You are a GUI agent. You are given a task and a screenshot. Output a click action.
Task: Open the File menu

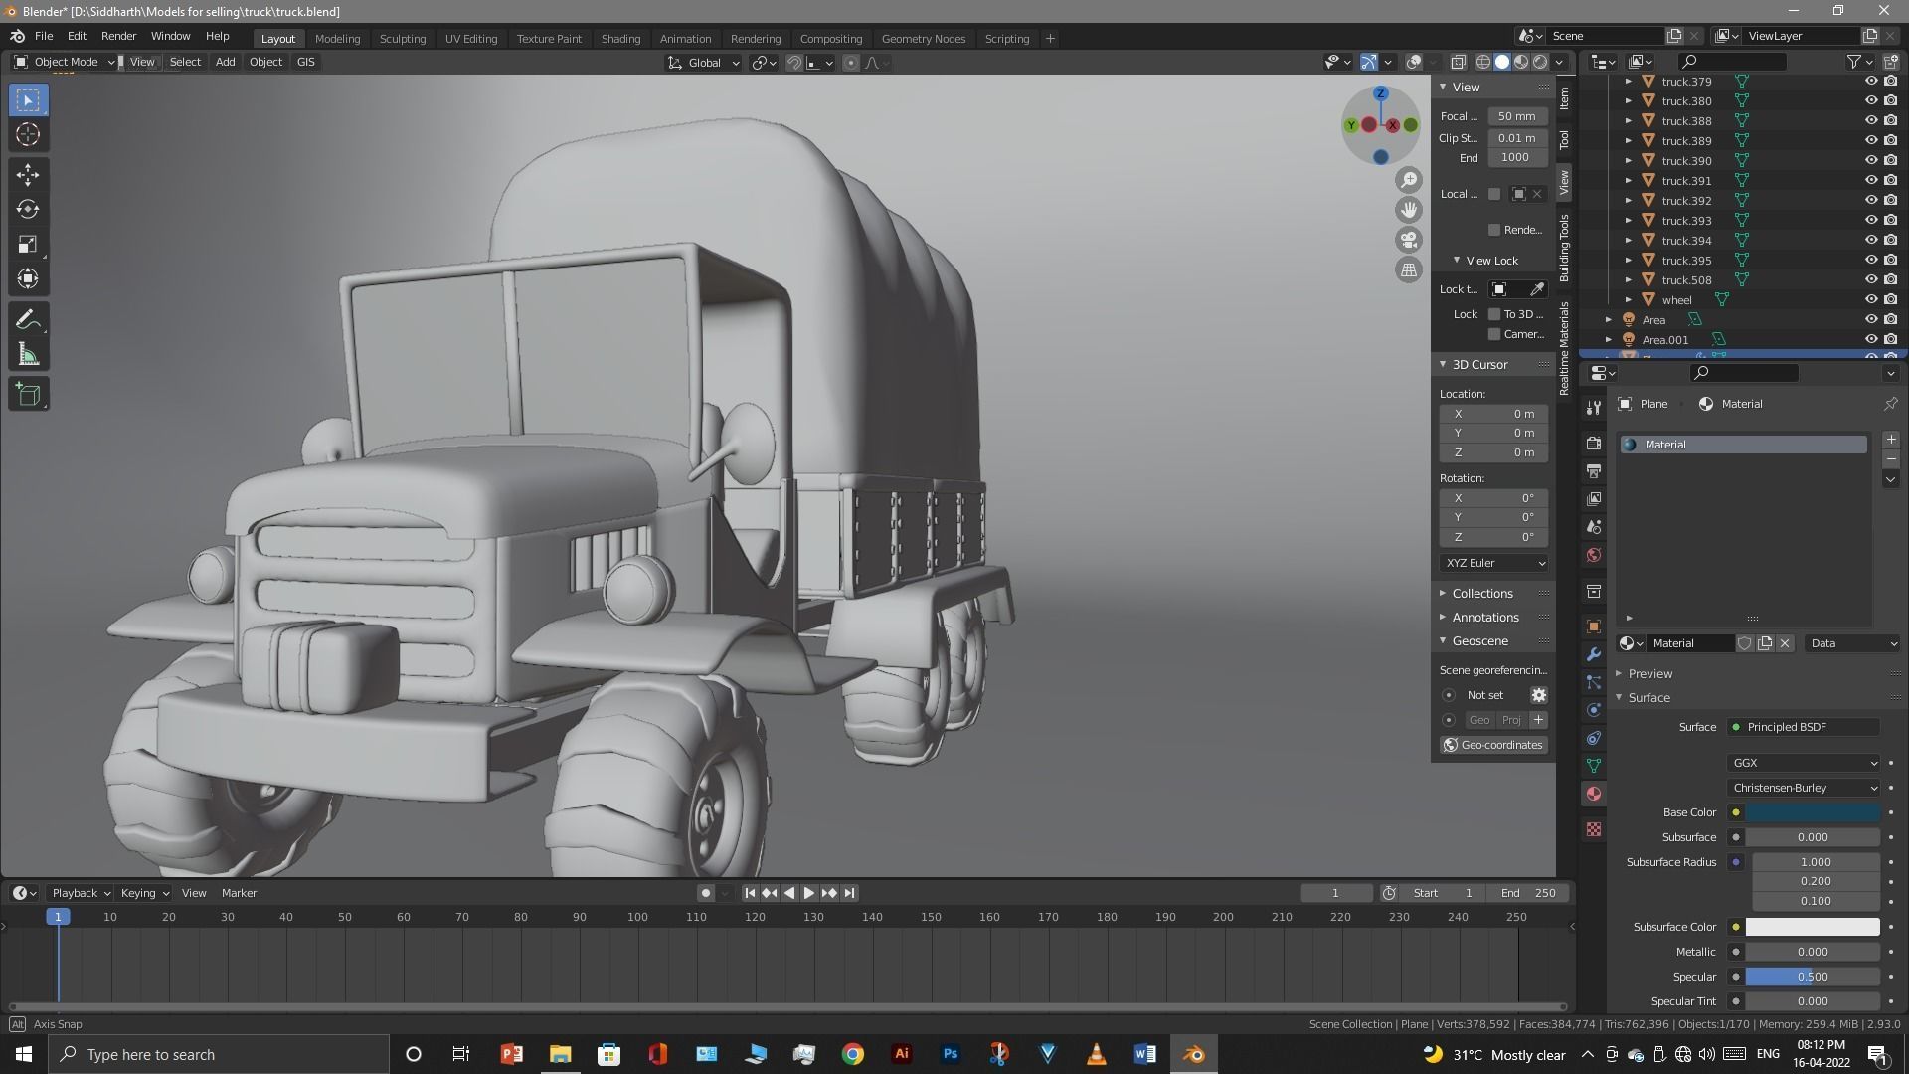tap(44, 36)
